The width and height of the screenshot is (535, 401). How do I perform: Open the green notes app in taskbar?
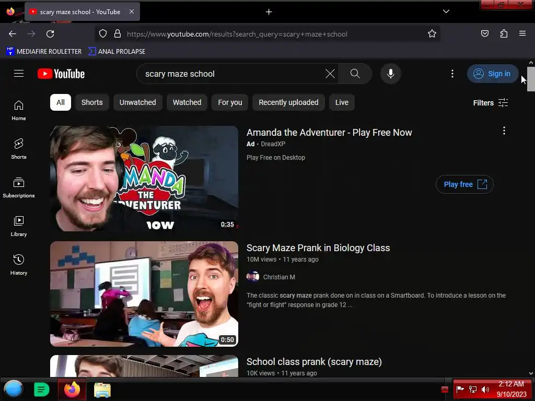[42, 389]
